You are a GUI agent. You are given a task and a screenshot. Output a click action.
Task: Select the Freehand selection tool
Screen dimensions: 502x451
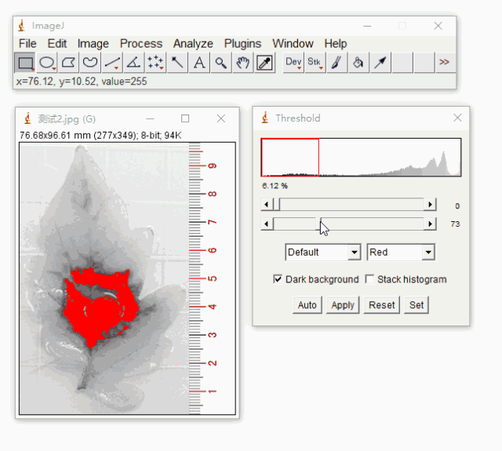point(90,63)
